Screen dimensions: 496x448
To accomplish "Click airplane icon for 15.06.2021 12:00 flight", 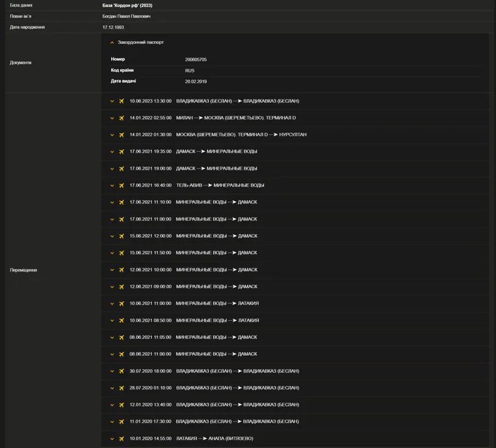I will [122, 236].
